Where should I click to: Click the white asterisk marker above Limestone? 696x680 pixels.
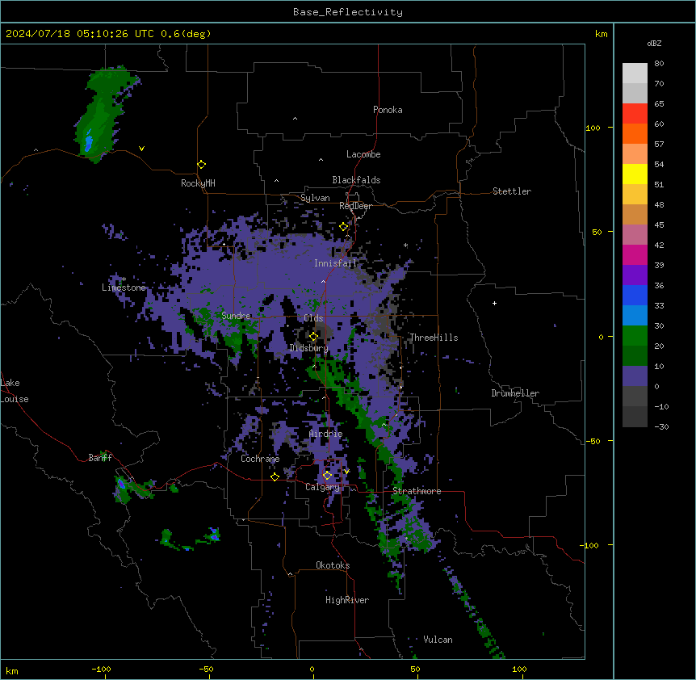coord(124,279)
